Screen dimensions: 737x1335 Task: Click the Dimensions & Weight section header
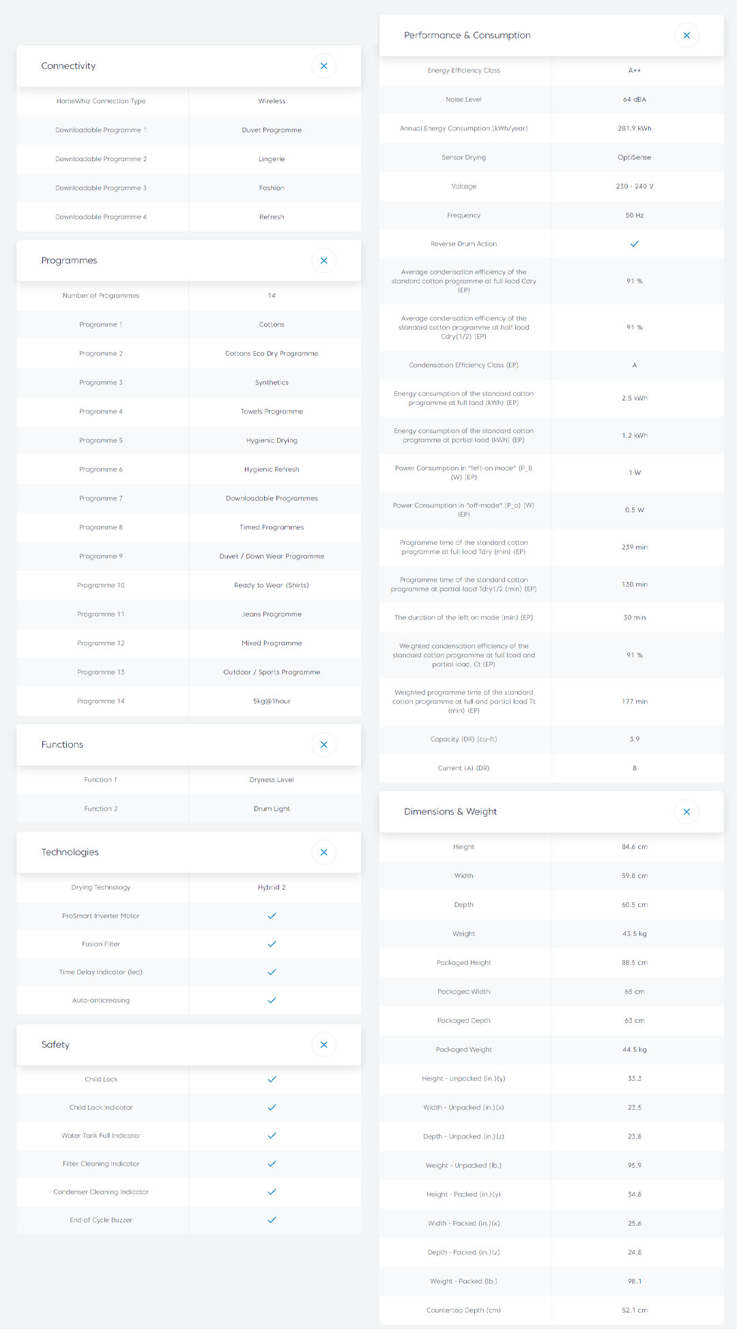(450, 812)
